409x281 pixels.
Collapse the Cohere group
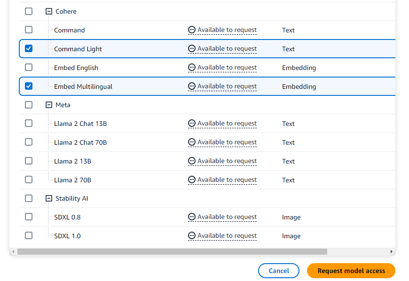click(x=49, y=11)
